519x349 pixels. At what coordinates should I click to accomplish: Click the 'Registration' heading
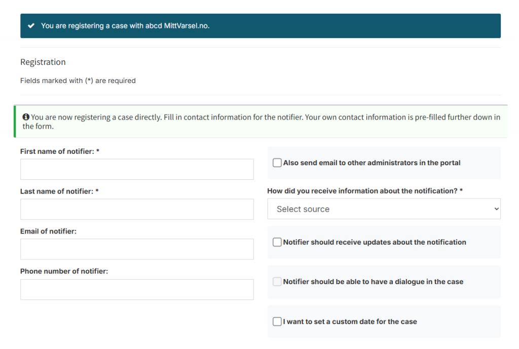tap(43, 62)
